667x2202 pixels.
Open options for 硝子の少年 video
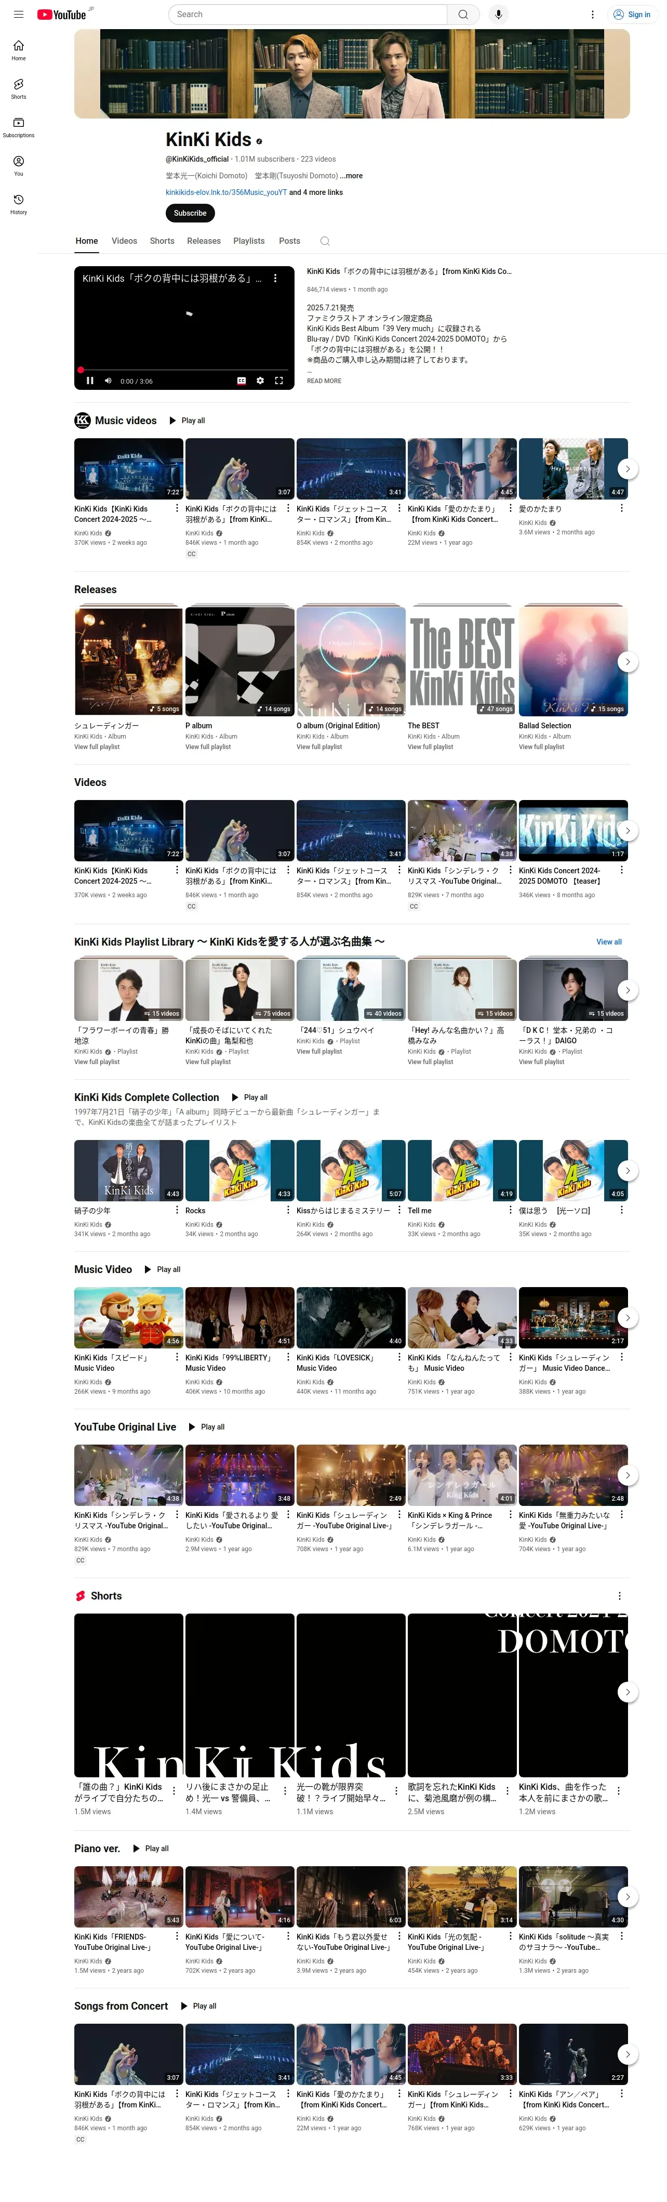(x=177, y=1210)
